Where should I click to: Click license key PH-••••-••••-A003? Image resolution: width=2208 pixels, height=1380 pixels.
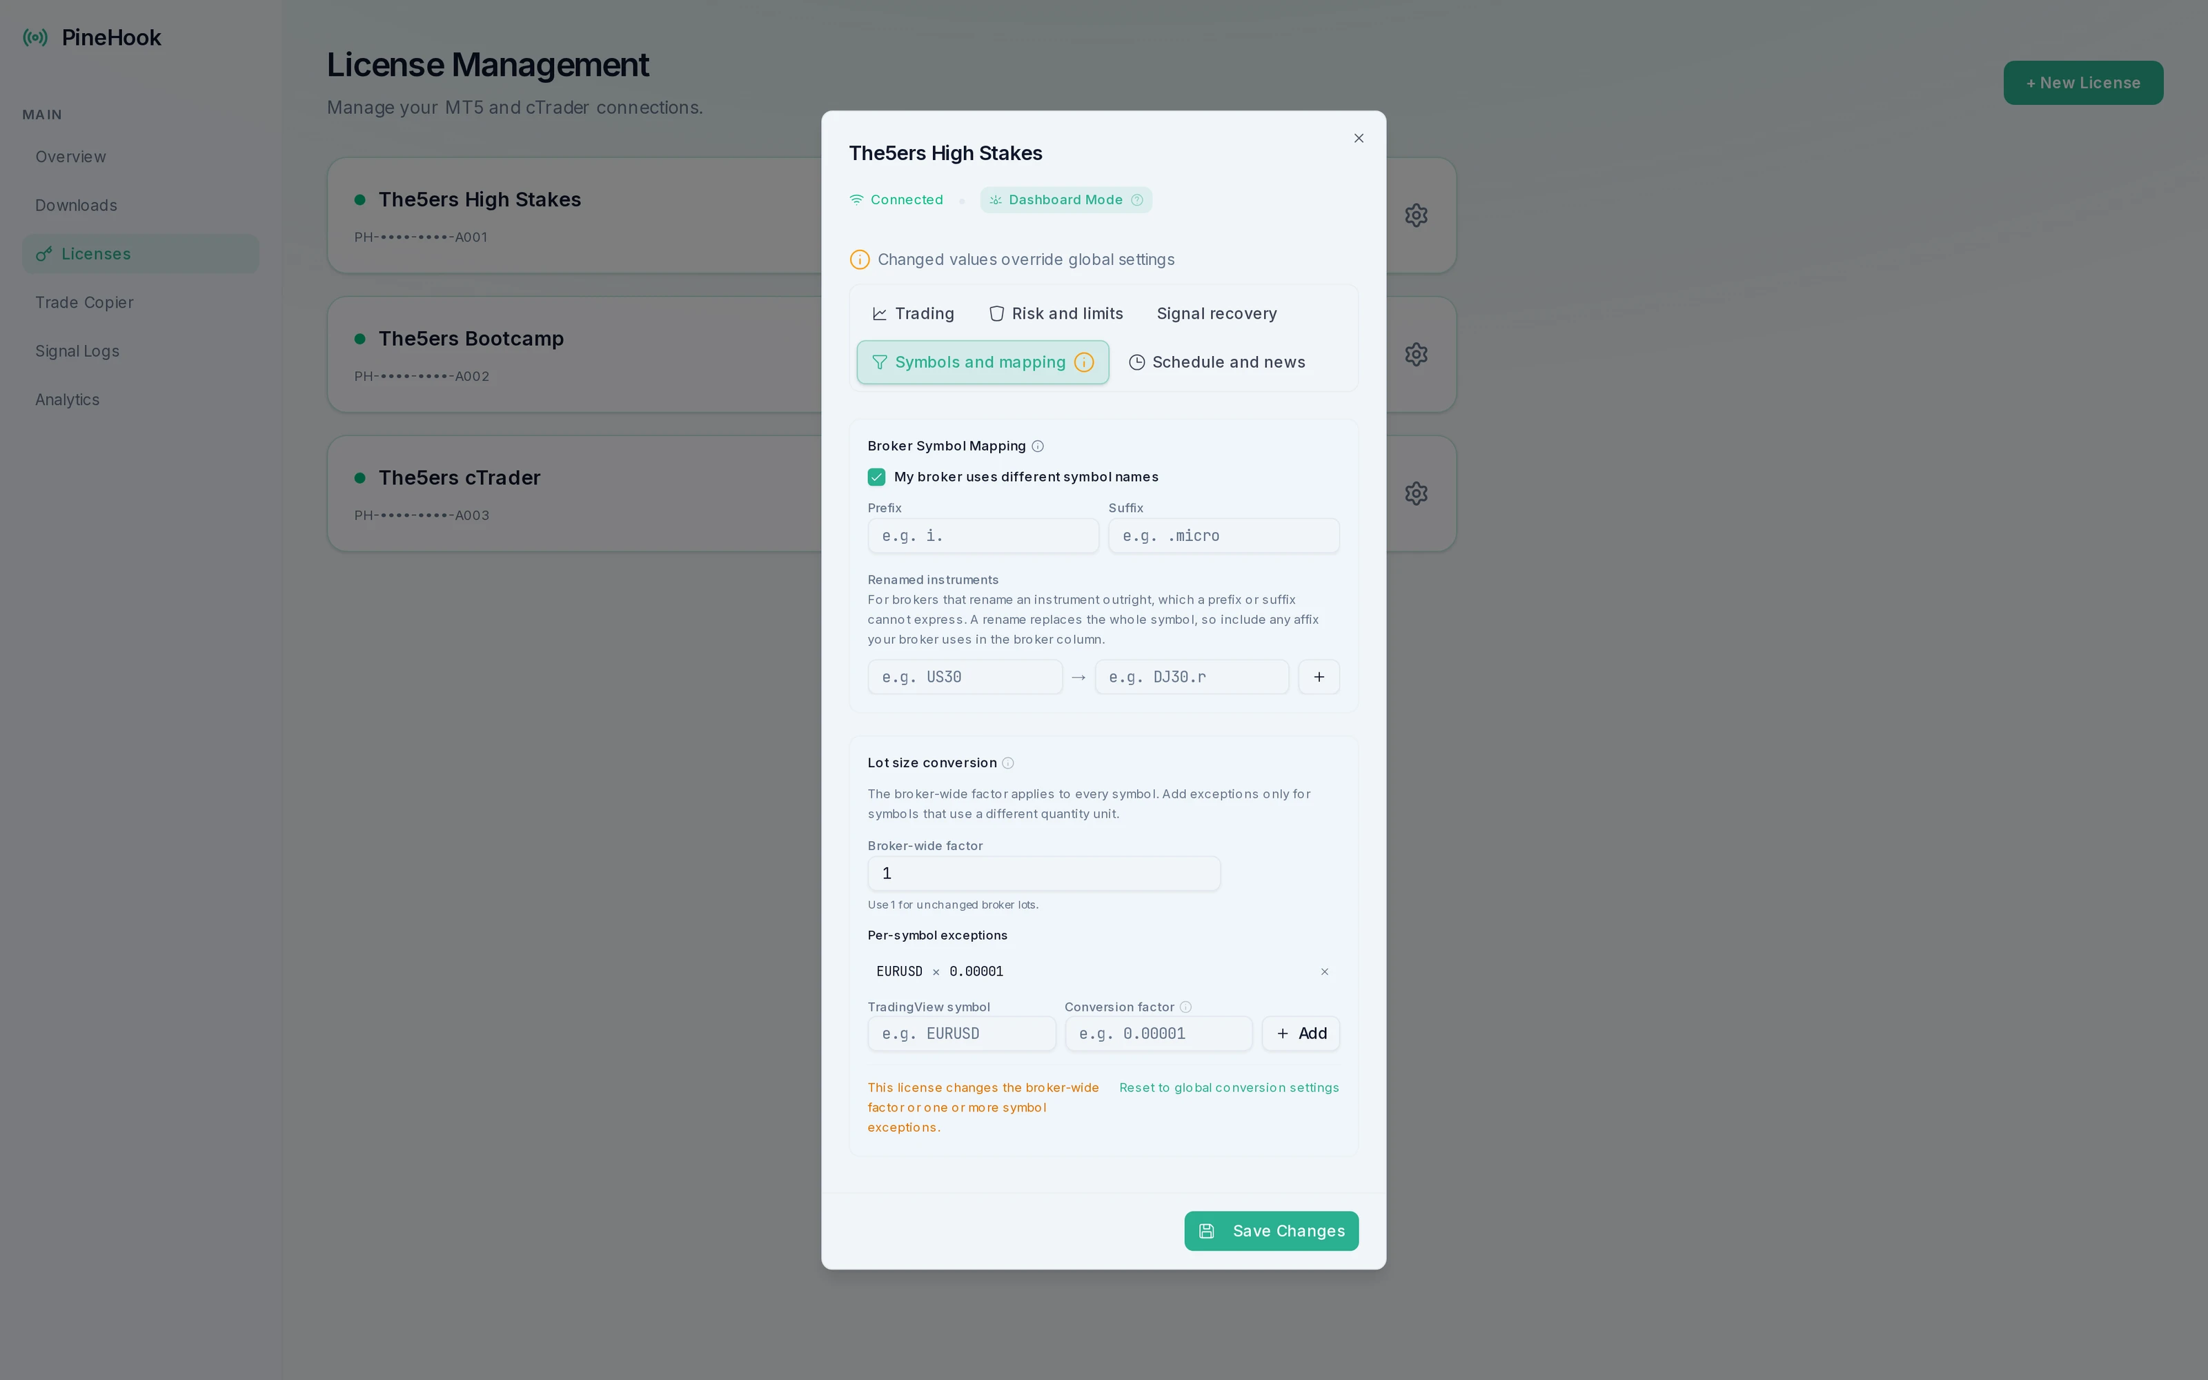[422, 515]
